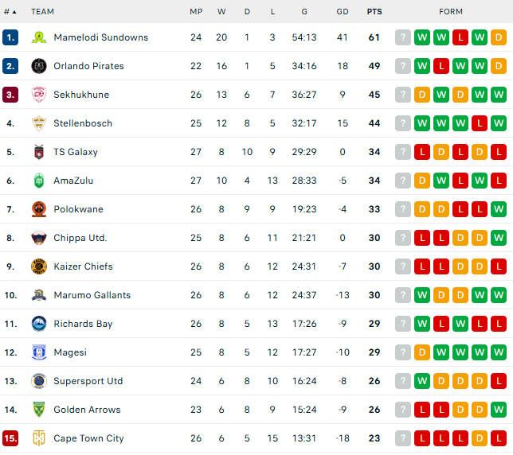Screen dimensions: 513x455
Task: Click the Mamelodi Sundowns team logo
Action: click(39, 37)
